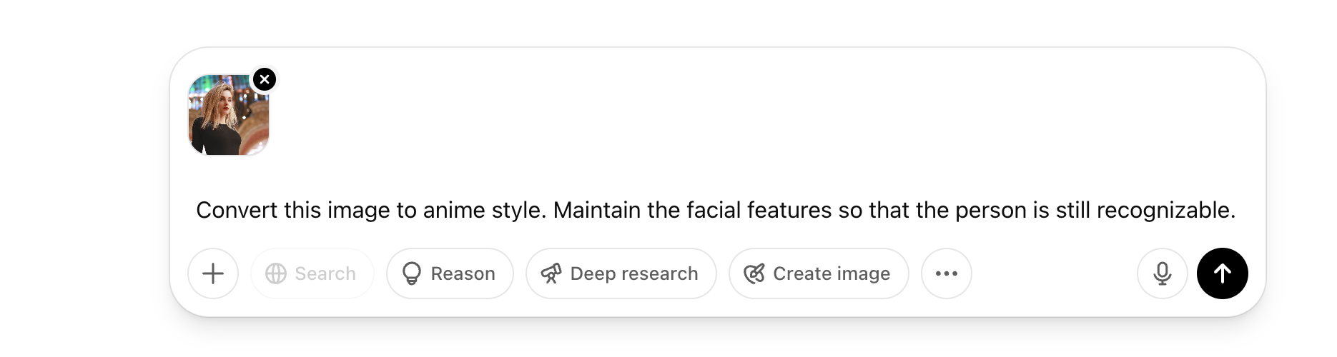Open the three-dots more tools menu
Image resolution: width=1337 pixels, height=357 pixels.
[x=946, y=273]
